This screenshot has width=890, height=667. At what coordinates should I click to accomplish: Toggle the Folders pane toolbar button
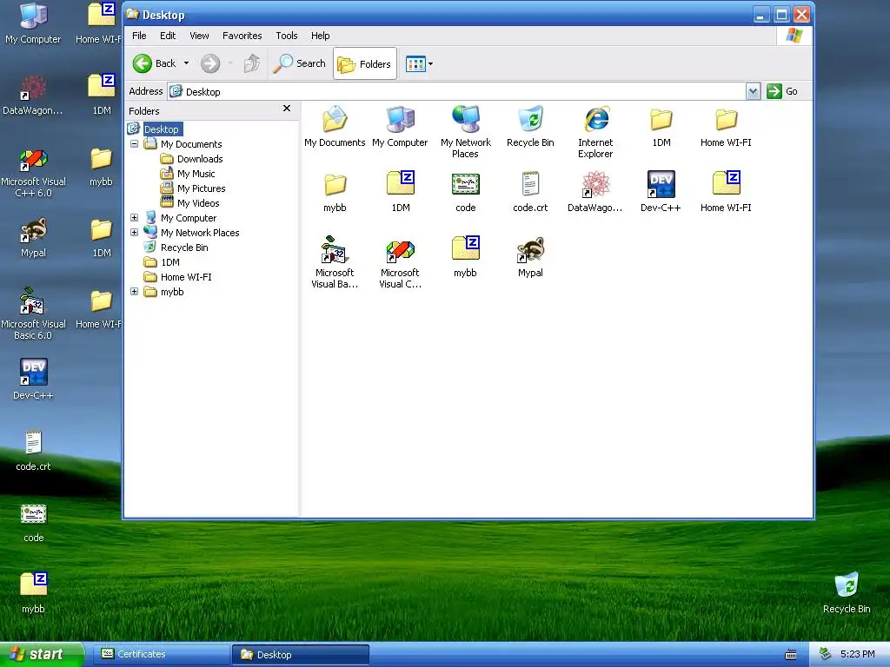365,63
